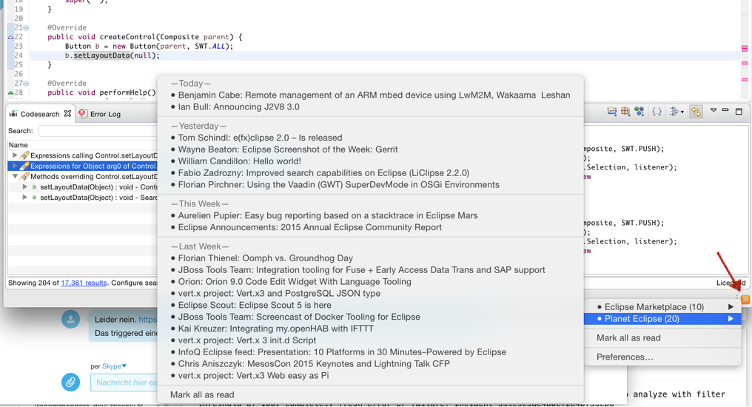Close the Codesearch tab with its X
This screenshot has height=407, width=752.
pyautogui.click(x=67, y=114)
